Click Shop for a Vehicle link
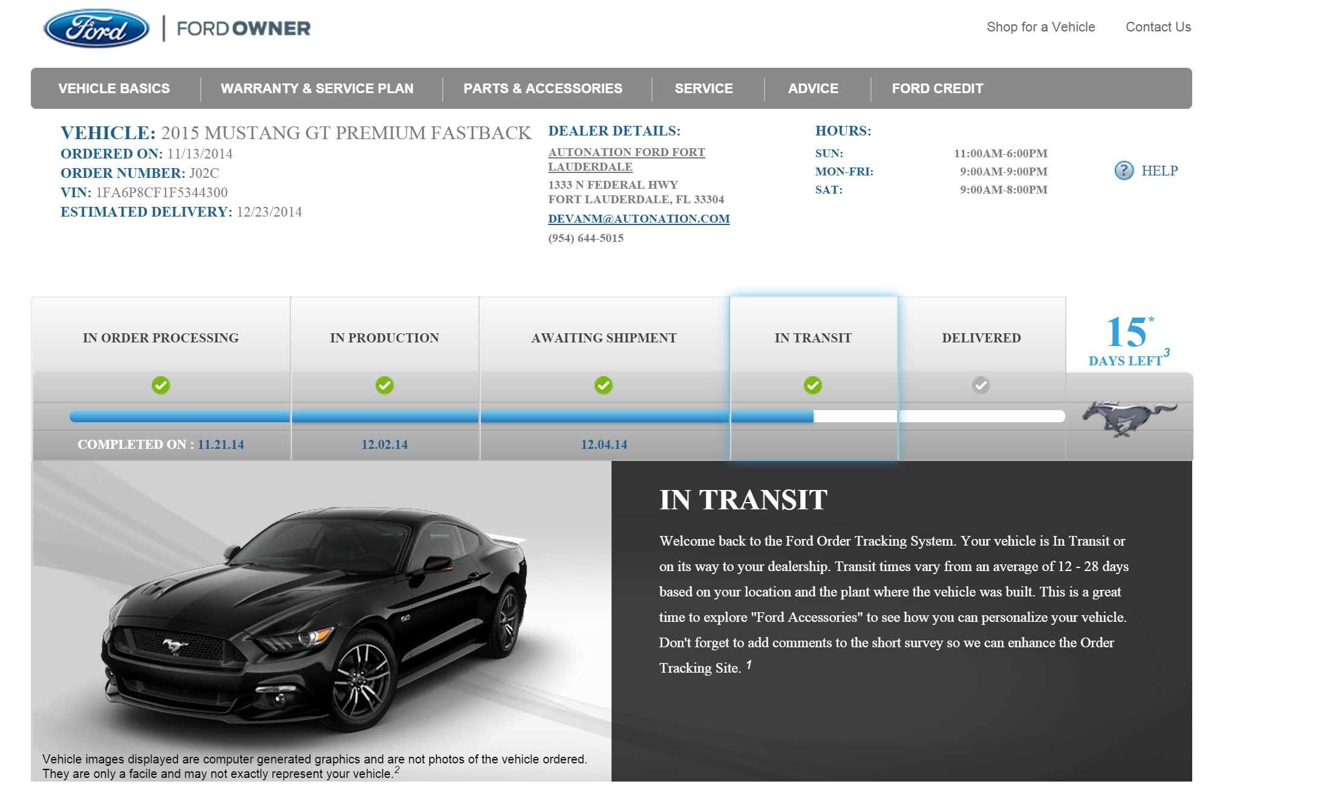 [x=1040, y=27]
